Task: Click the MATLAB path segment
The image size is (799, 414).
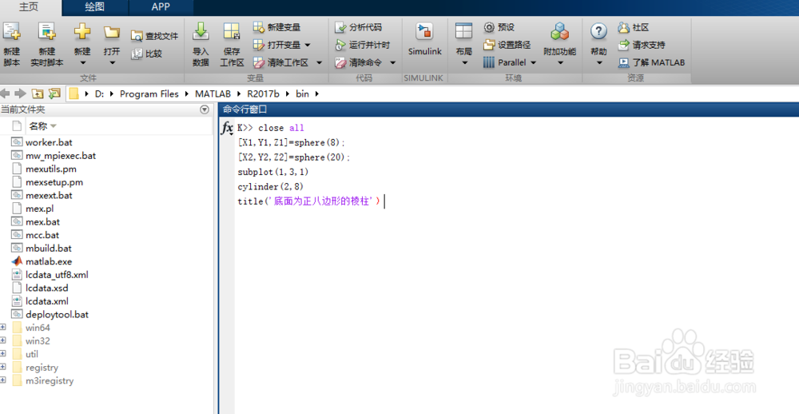Action: click(x=213, y=94)
